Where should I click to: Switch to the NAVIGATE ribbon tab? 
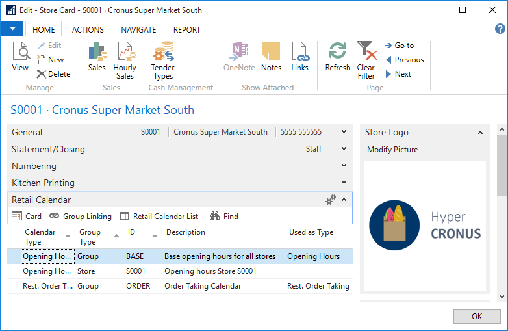click(x=138, y=30)
